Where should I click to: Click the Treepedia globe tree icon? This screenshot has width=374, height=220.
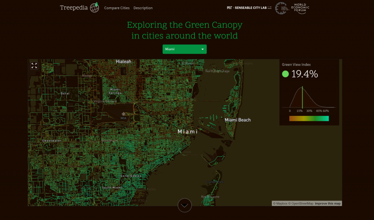point(94,7)
